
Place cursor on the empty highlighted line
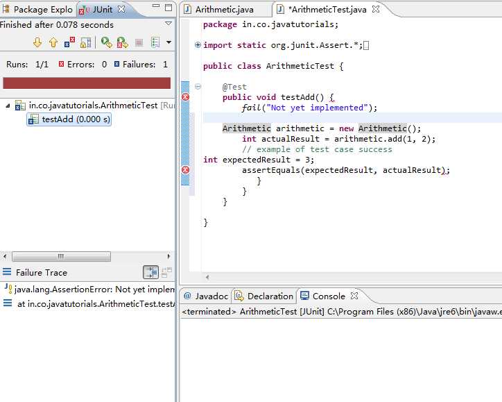pyautogui.click(x=352, y=118)
